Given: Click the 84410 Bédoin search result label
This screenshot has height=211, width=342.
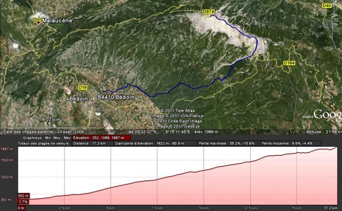Looking at the screenshot, I should (x=116, y=97).
